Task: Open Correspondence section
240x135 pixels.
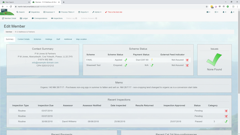Action: pyautogui.click(x=40, y=18)
